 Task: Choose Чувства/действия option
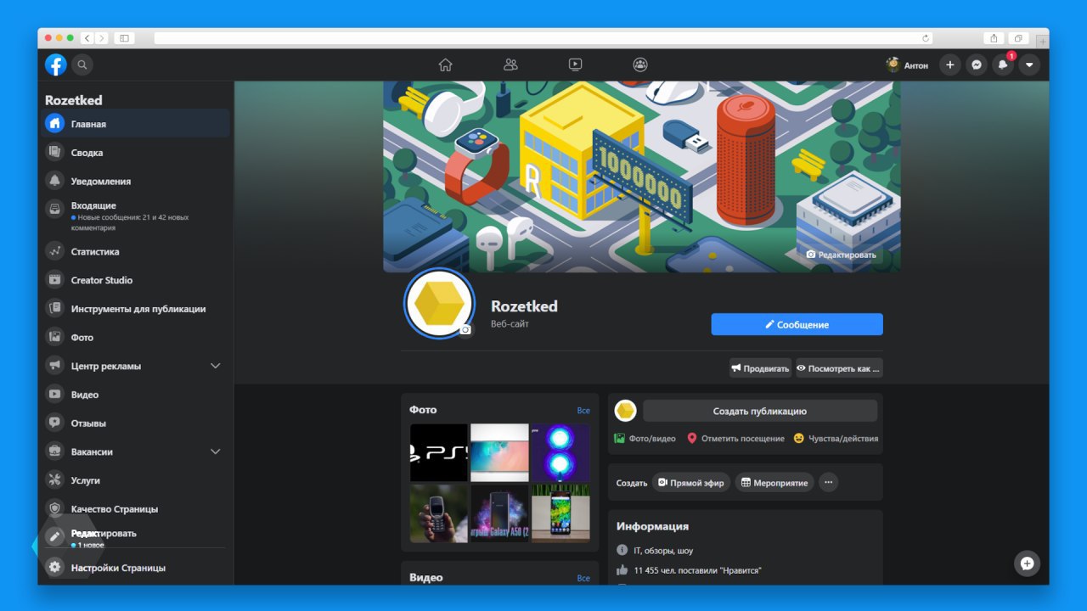[x=836, y=439]
